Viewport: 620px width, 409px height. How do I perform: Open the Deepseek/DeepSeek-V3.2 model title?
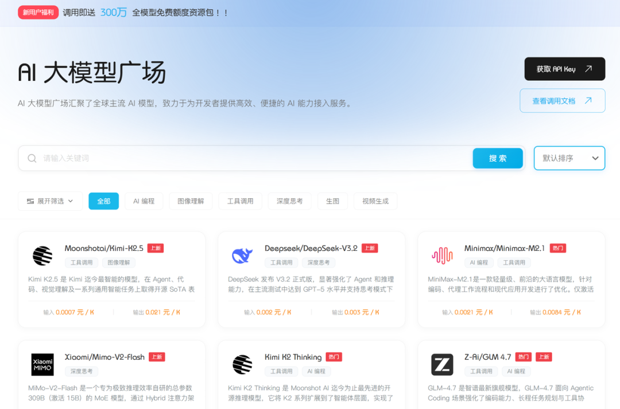311,248
